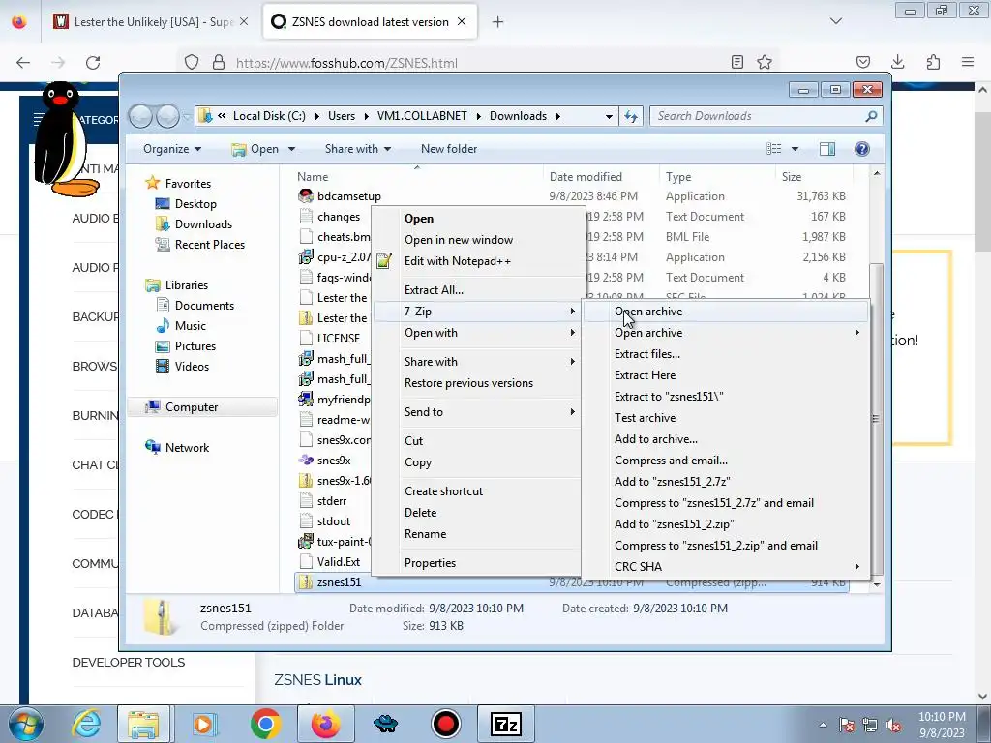The width and height of the screenshot is (991, 743).
Task: Expand the address bar history dropdown
Action: 609,116
